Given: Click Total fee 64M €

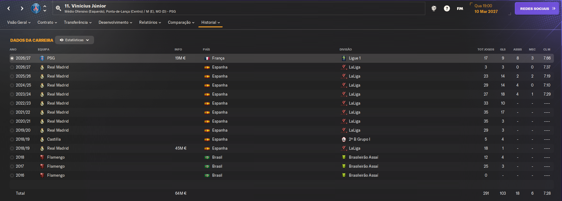Looking at the screenshot, I should click(x=181, y=193).
